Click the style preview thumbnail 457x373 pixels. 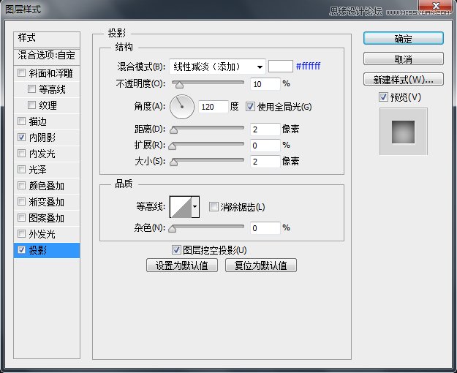click(403, 132)
